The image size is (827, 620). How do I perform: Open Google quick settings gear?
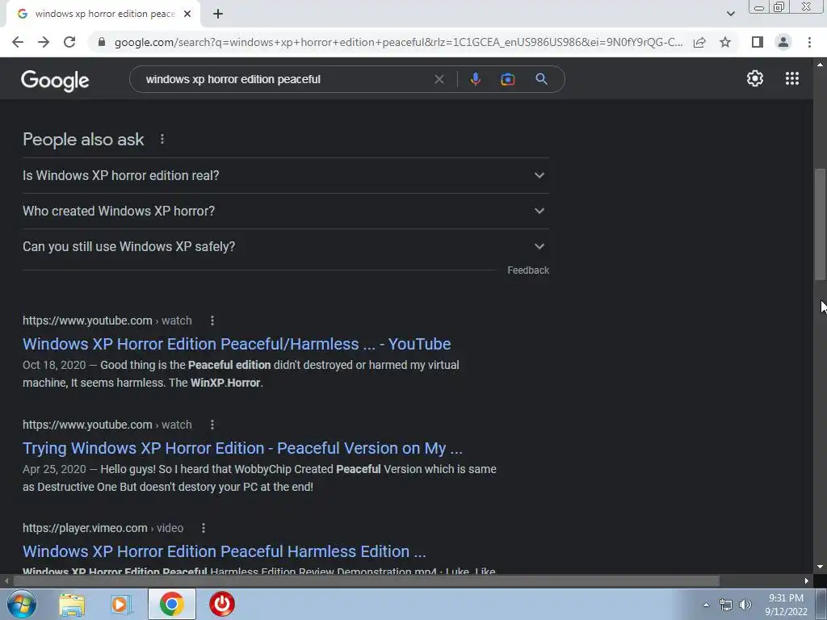click(755, 78)
